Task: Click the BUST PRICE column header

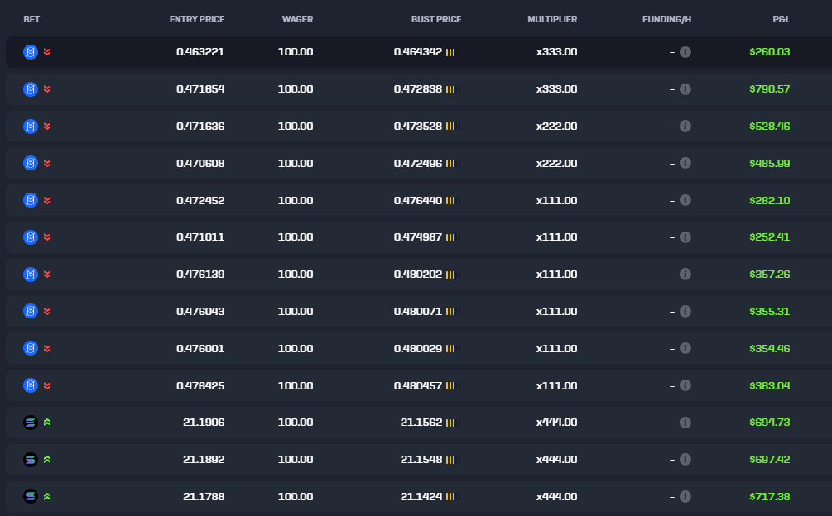Action: tap(436, 19)
